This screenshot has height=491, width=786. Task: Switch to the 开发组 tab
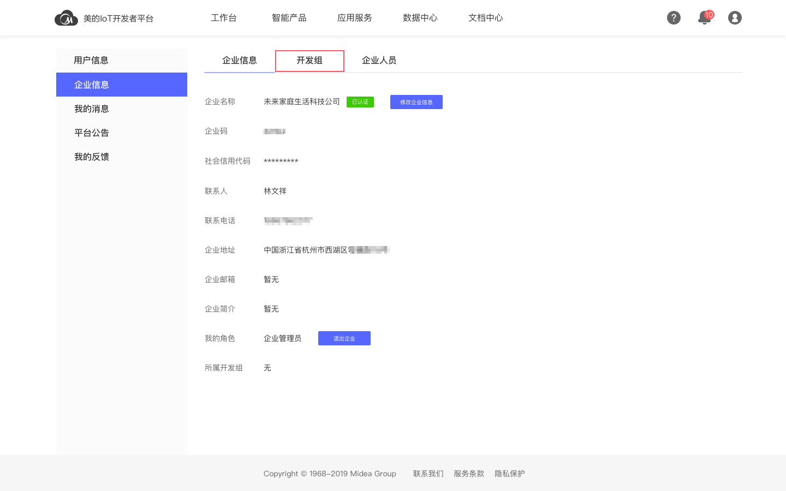tap(309, 61)
